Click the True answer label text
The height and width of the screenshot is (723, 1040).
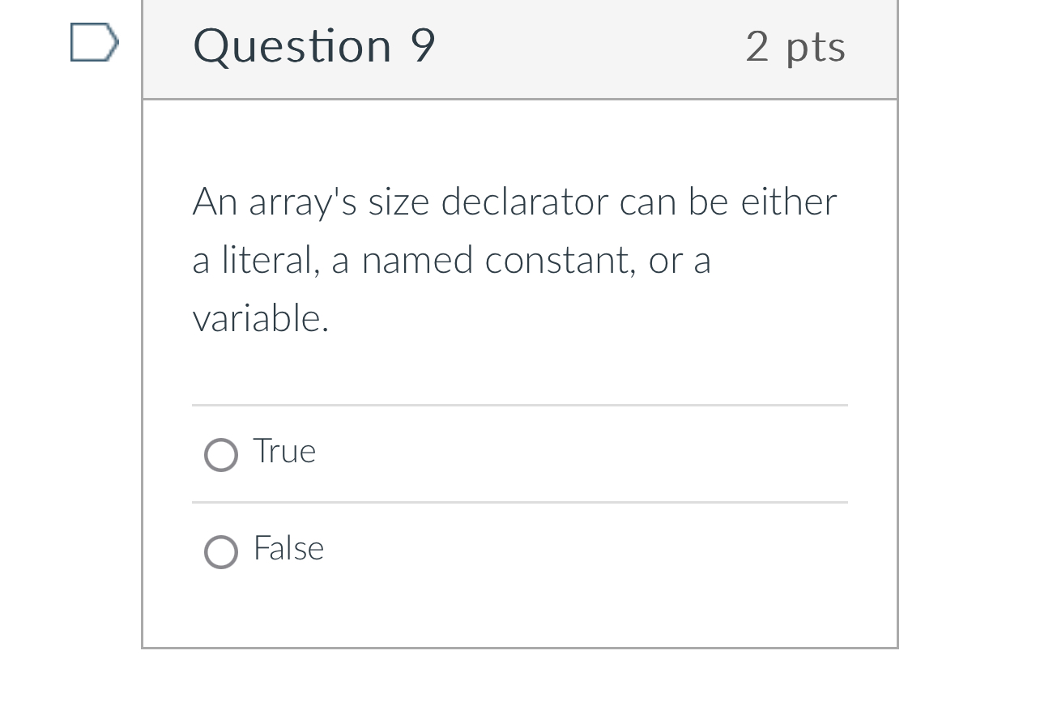283,452
